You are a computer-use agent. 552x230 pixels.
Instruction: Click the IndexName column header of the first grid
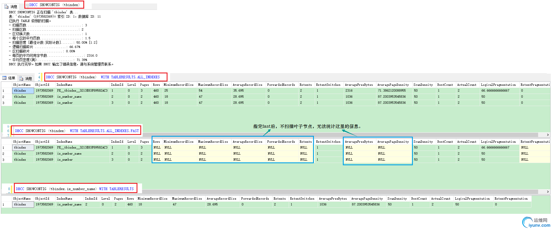tap(82, 85)
